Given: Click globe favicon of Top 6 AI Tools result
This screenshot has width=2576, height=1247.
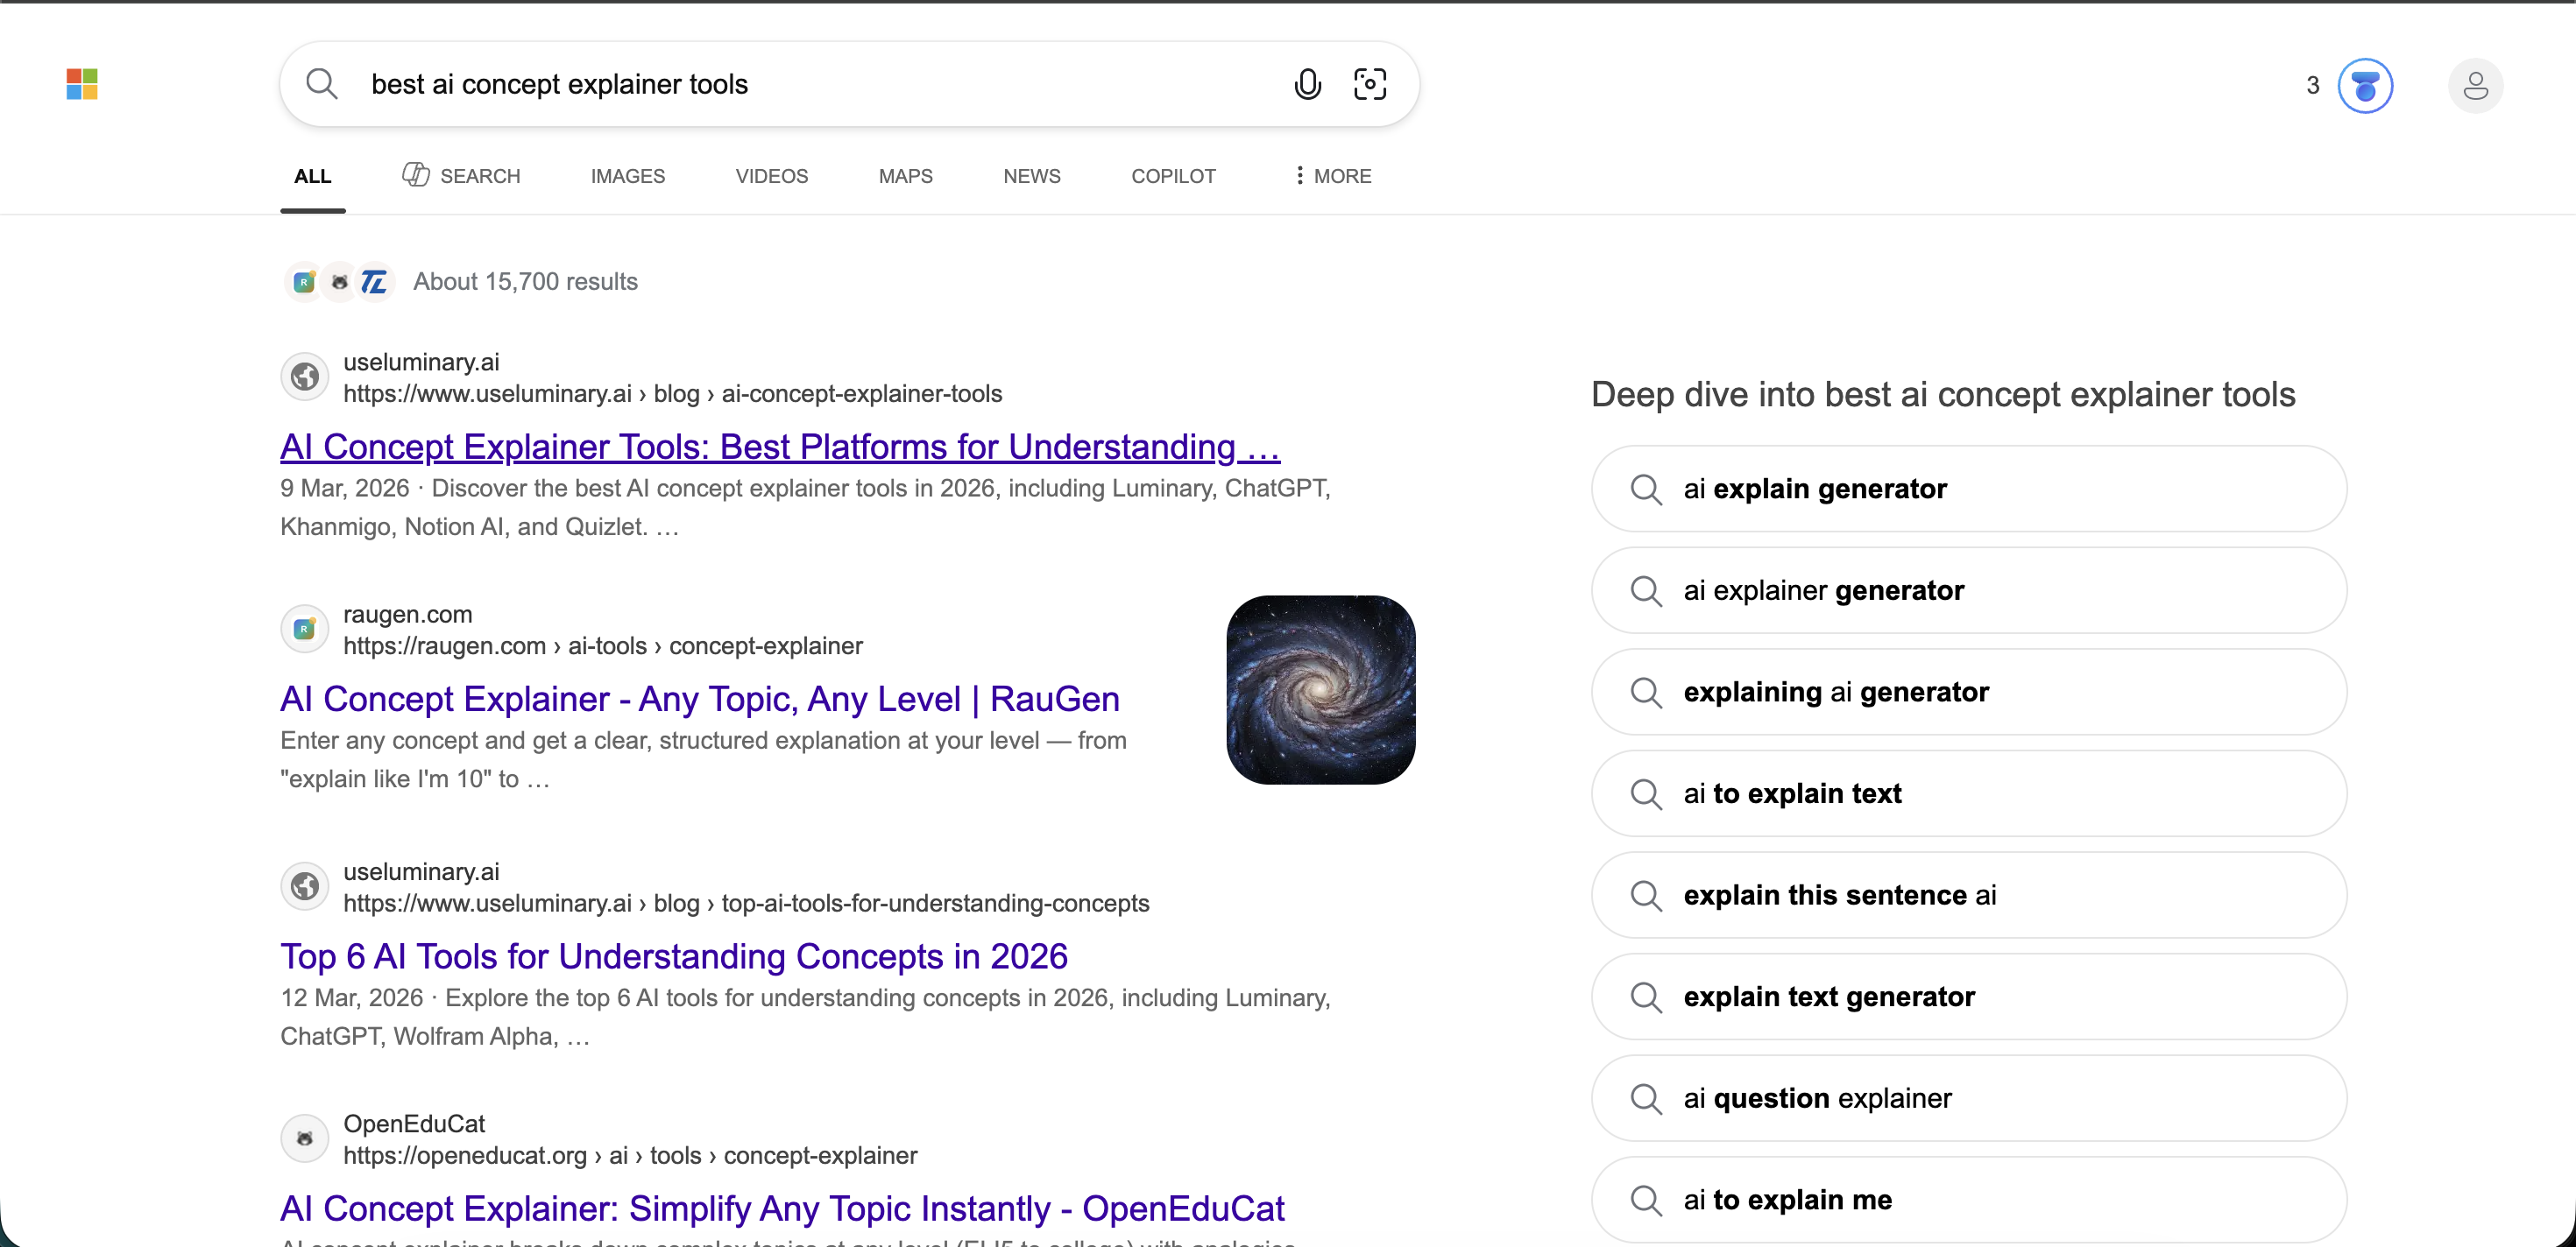Looking at the screenshot, I should click(304, 886).
